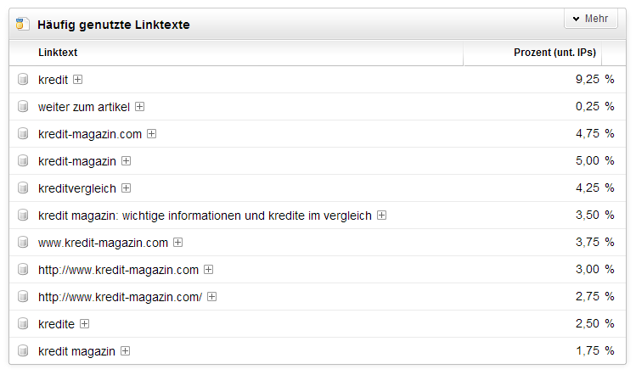Click the 'kredite' link text entry

click(x=56, y=324)
